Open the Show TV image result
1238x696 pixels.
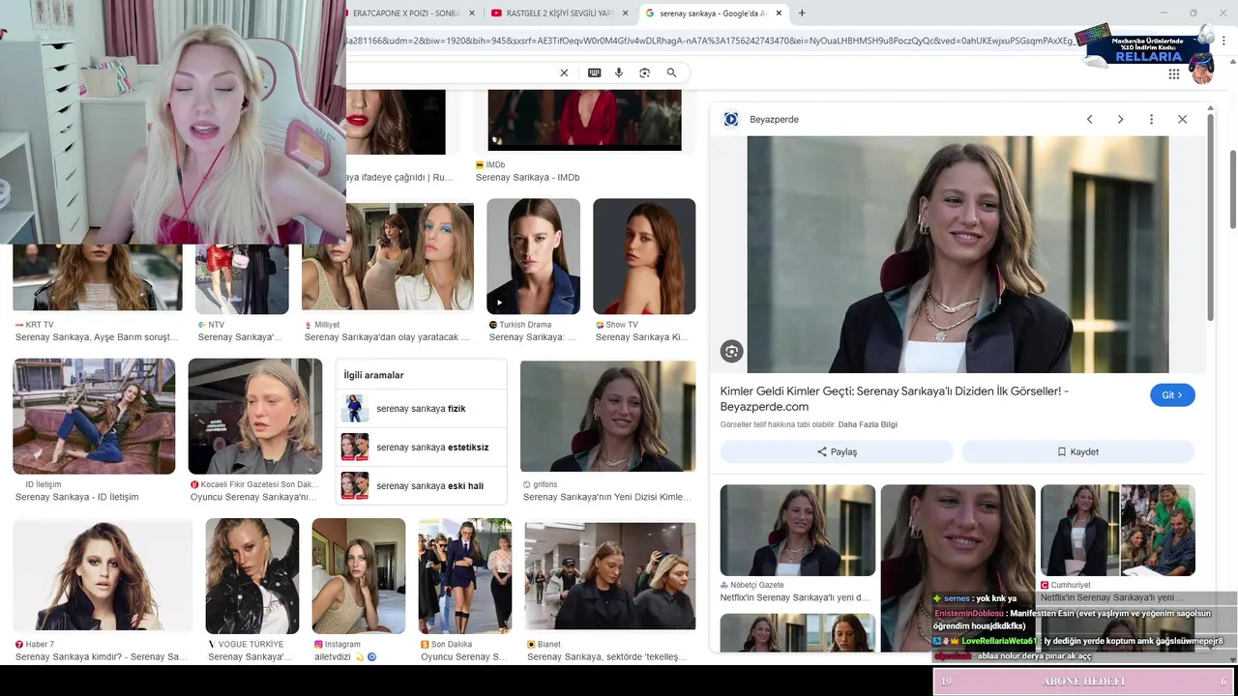[644, 256]
